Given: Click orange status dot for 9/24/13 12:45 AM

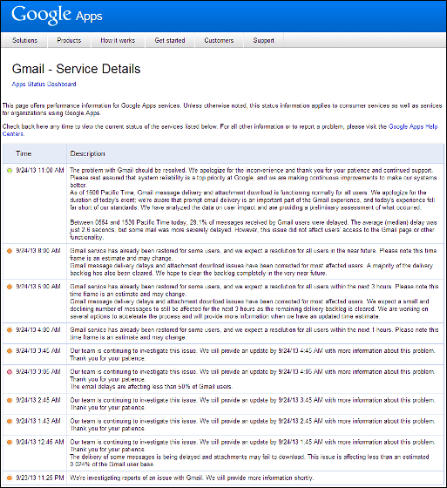Looking at the screenshot, I should (x=10, y=442).
